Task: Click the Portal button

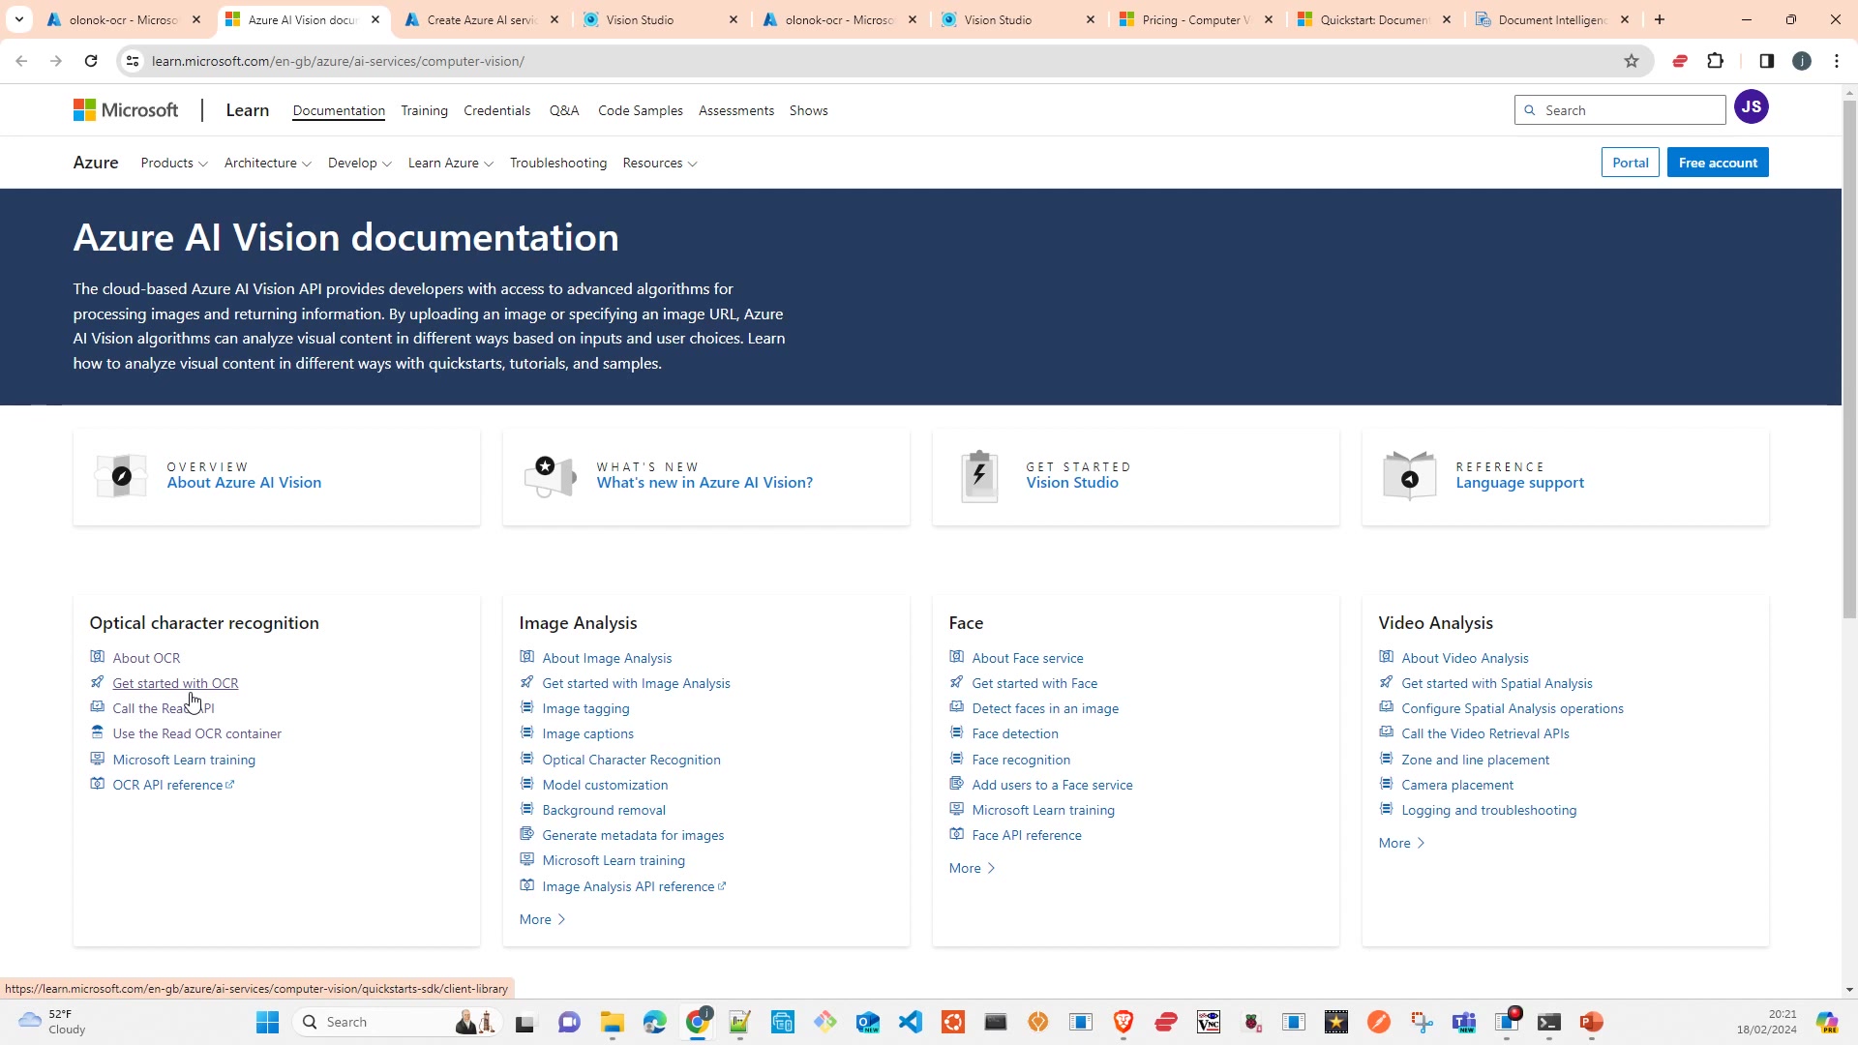Action: [1630, 163]
